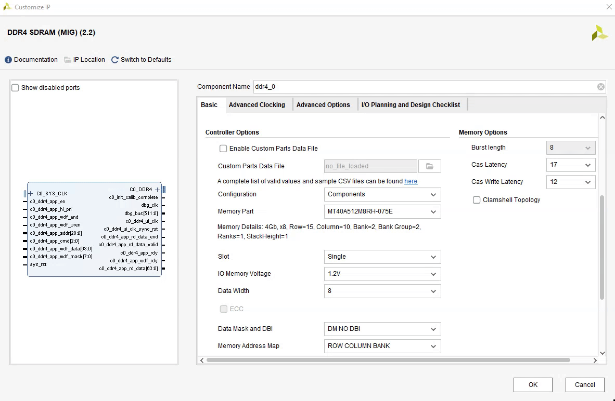Click the sys_rst port label
This screenshot has width=615, height=401.
coord(38,265)
